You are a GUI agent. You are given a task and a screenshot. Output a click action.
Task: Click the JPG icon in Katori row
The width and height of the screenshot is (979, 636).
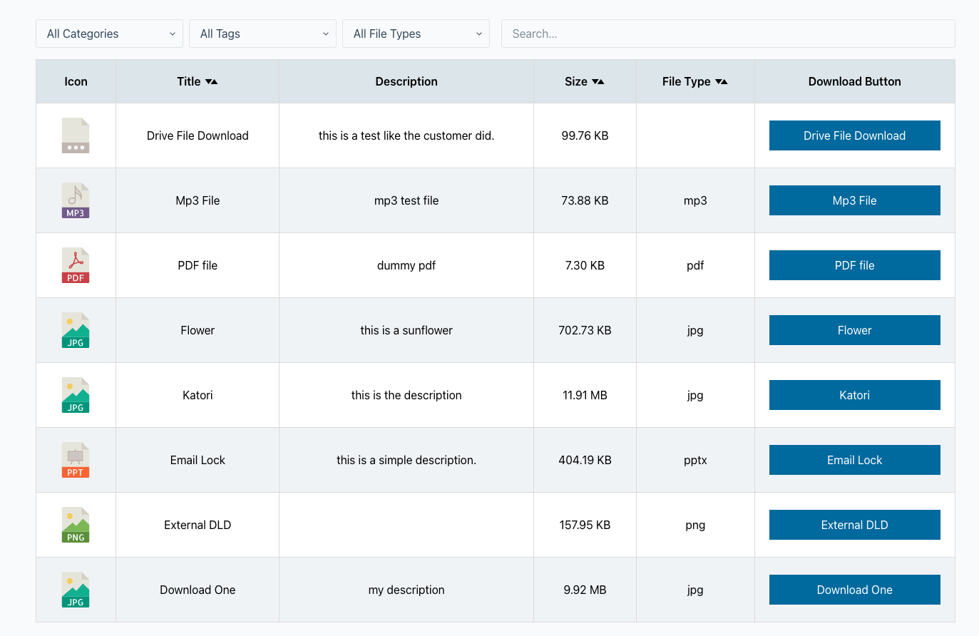click(76, 395)
